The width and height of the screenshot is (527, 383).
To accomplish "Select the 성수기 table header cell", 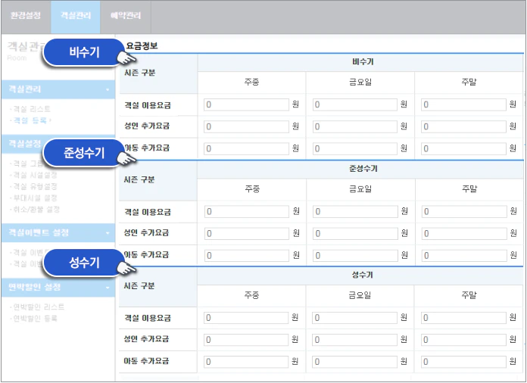I will tap(362, 275).
